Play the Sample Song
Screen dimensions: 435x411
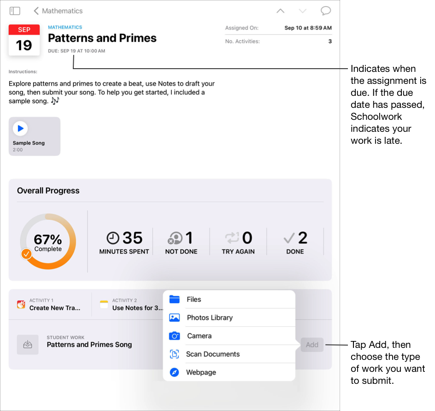coord(20,129)
